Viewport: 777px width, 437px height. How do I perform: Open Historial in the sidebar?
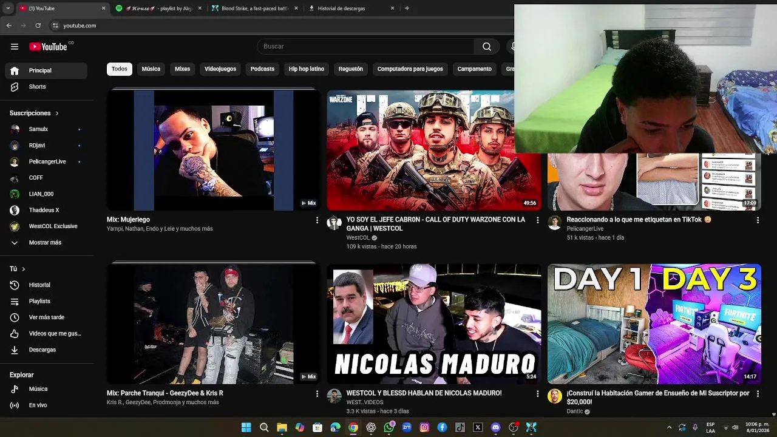pos(46,285)
